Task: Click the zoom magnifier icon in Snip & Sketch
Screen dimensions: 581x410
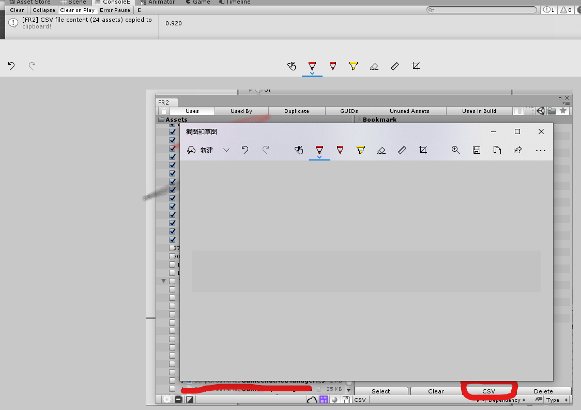Action: 455,150
